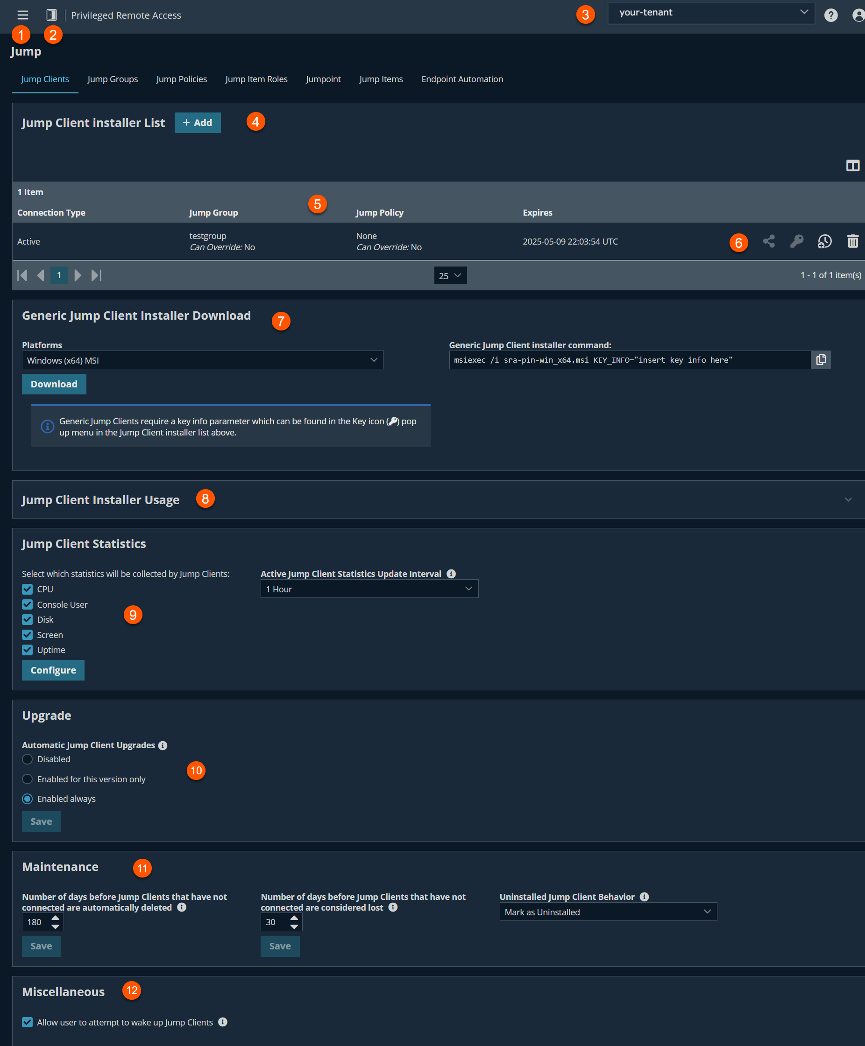Click the Download button
865x1046 pixels.
[54, 384]
